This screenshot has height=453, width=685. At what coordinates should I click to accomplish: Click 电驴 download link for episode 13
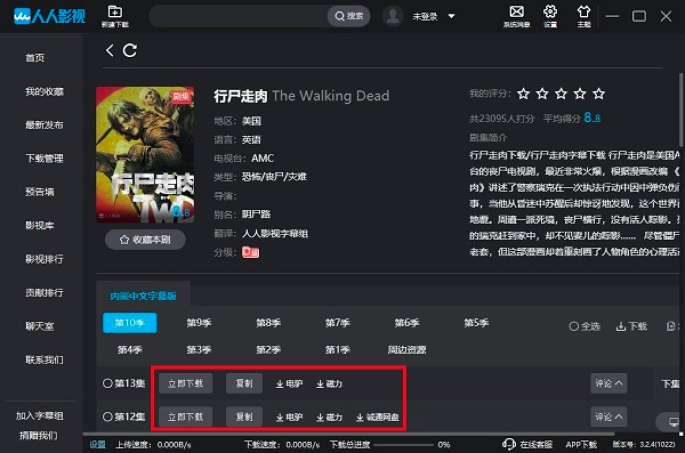pyautogui.click(x=289, y=384)
